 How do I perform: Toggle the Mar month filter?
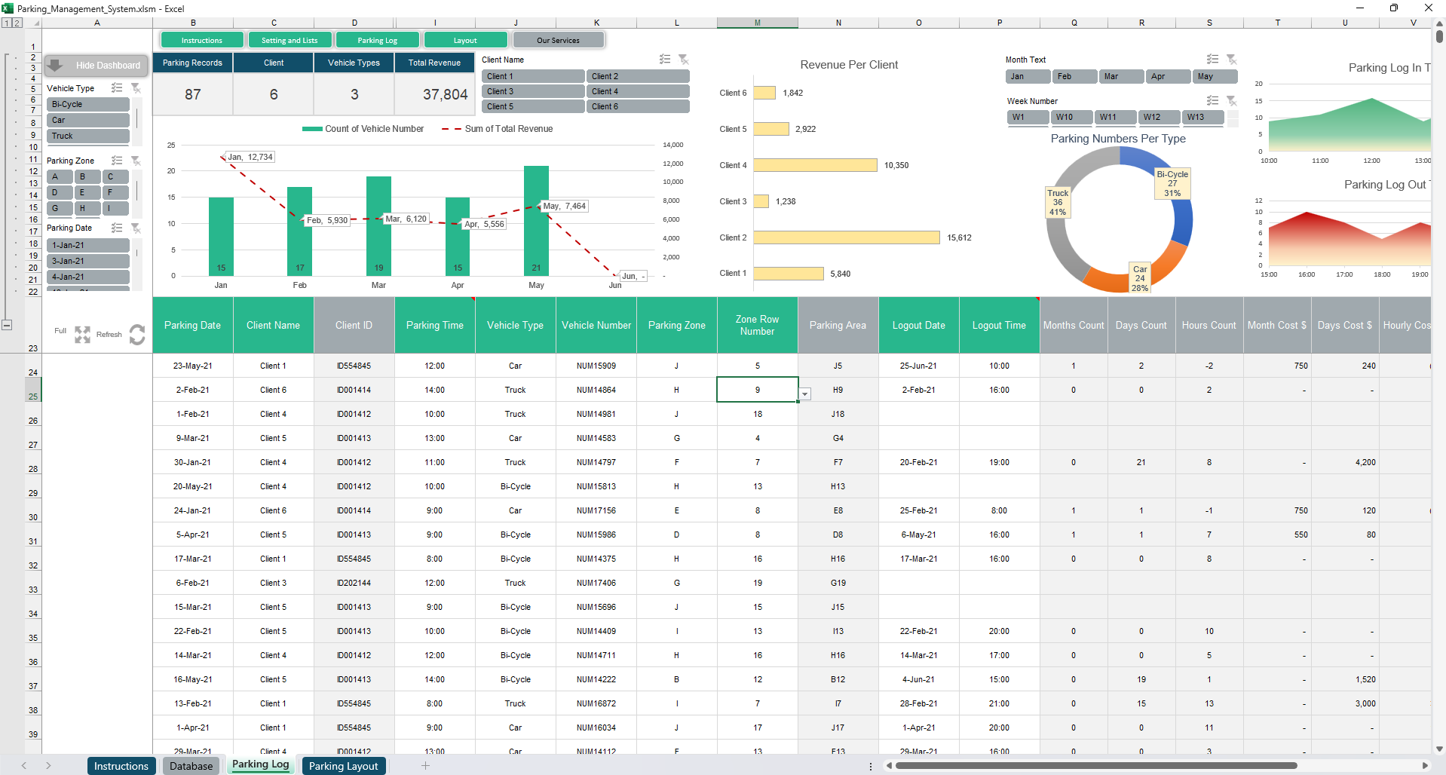click(1120, 77)
